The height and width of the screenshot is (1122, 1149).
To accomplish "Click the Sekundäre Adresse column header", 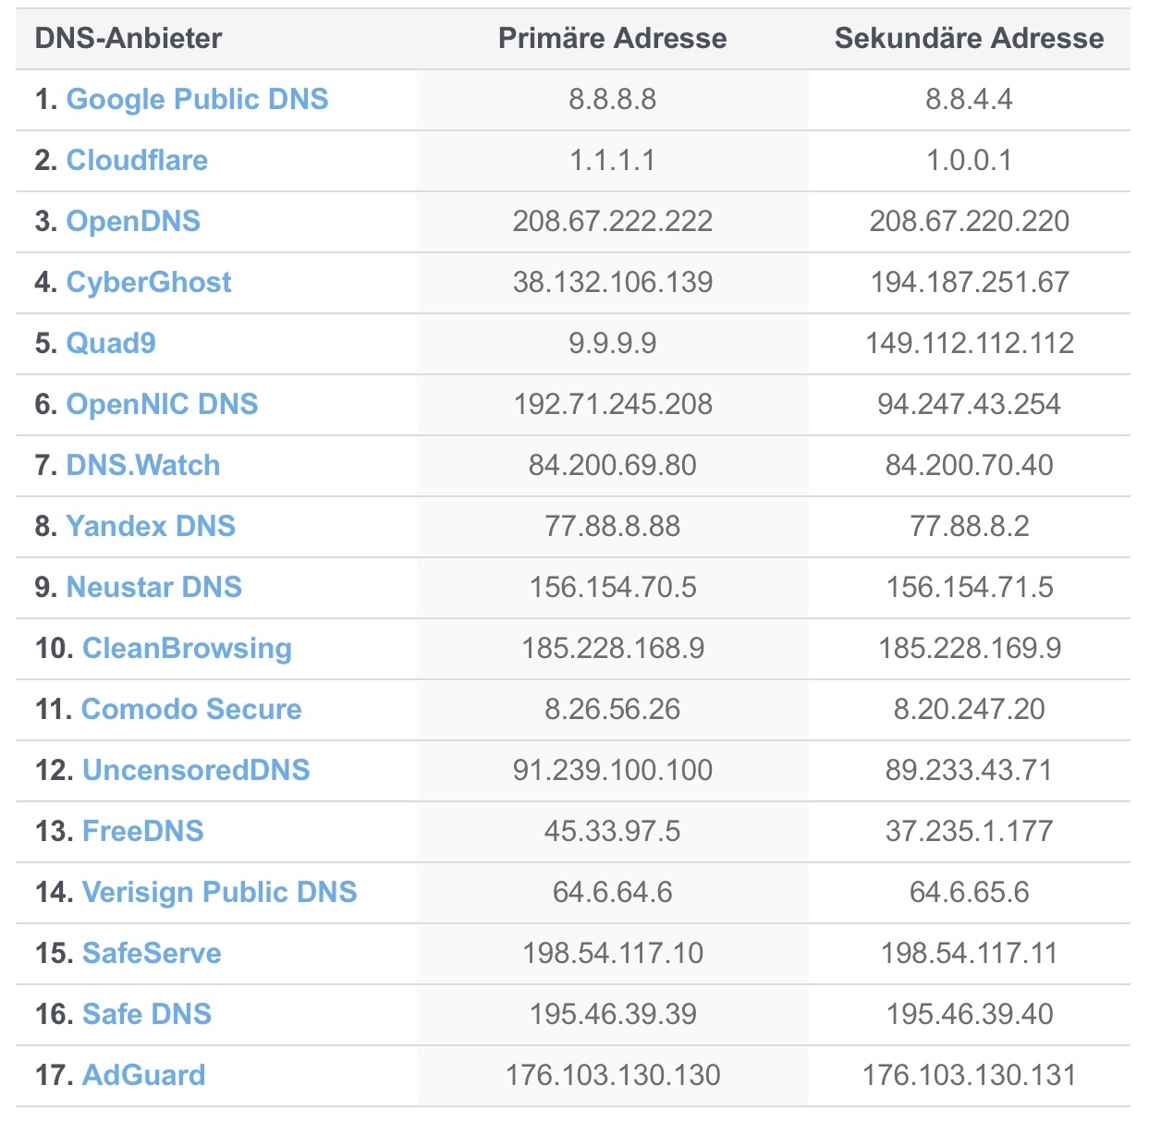I will pos(969,39).
